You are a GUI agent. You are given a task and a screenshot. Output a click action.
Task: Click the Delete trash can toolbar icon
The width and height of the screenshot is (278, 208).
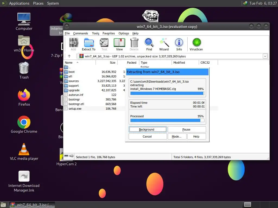pos(134,44)
